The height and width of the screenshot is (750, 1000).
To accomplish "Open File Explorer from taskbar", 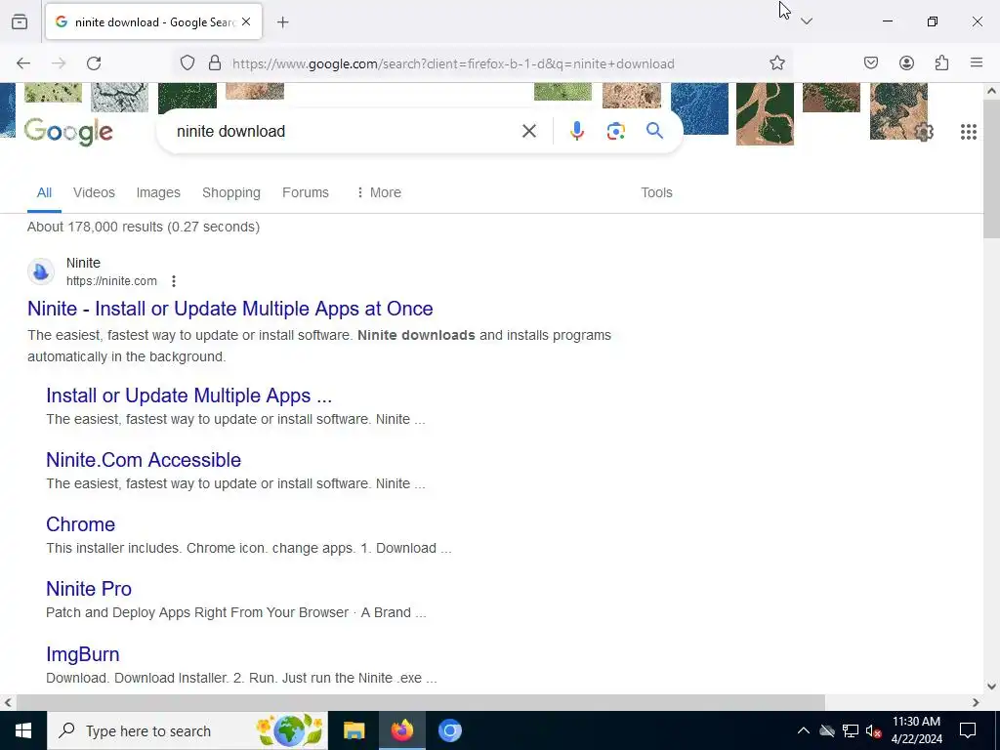I will (x=354, y=730).
